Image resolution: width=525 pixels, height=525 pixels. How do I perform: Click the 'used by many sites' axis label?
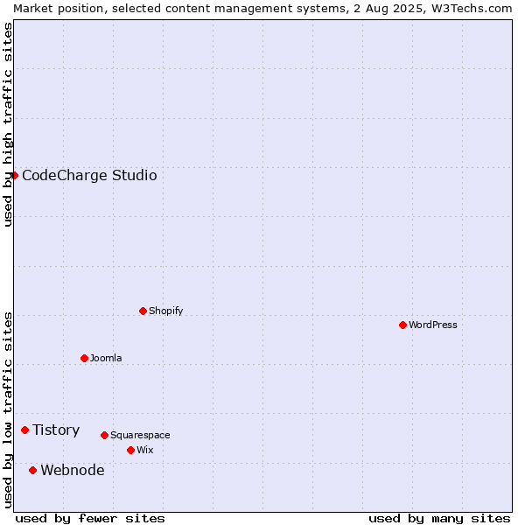[x=439, y=519]
